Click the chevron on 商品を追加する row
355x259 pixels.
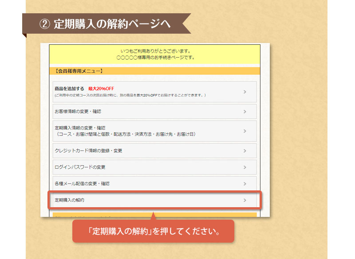(245, 92)
